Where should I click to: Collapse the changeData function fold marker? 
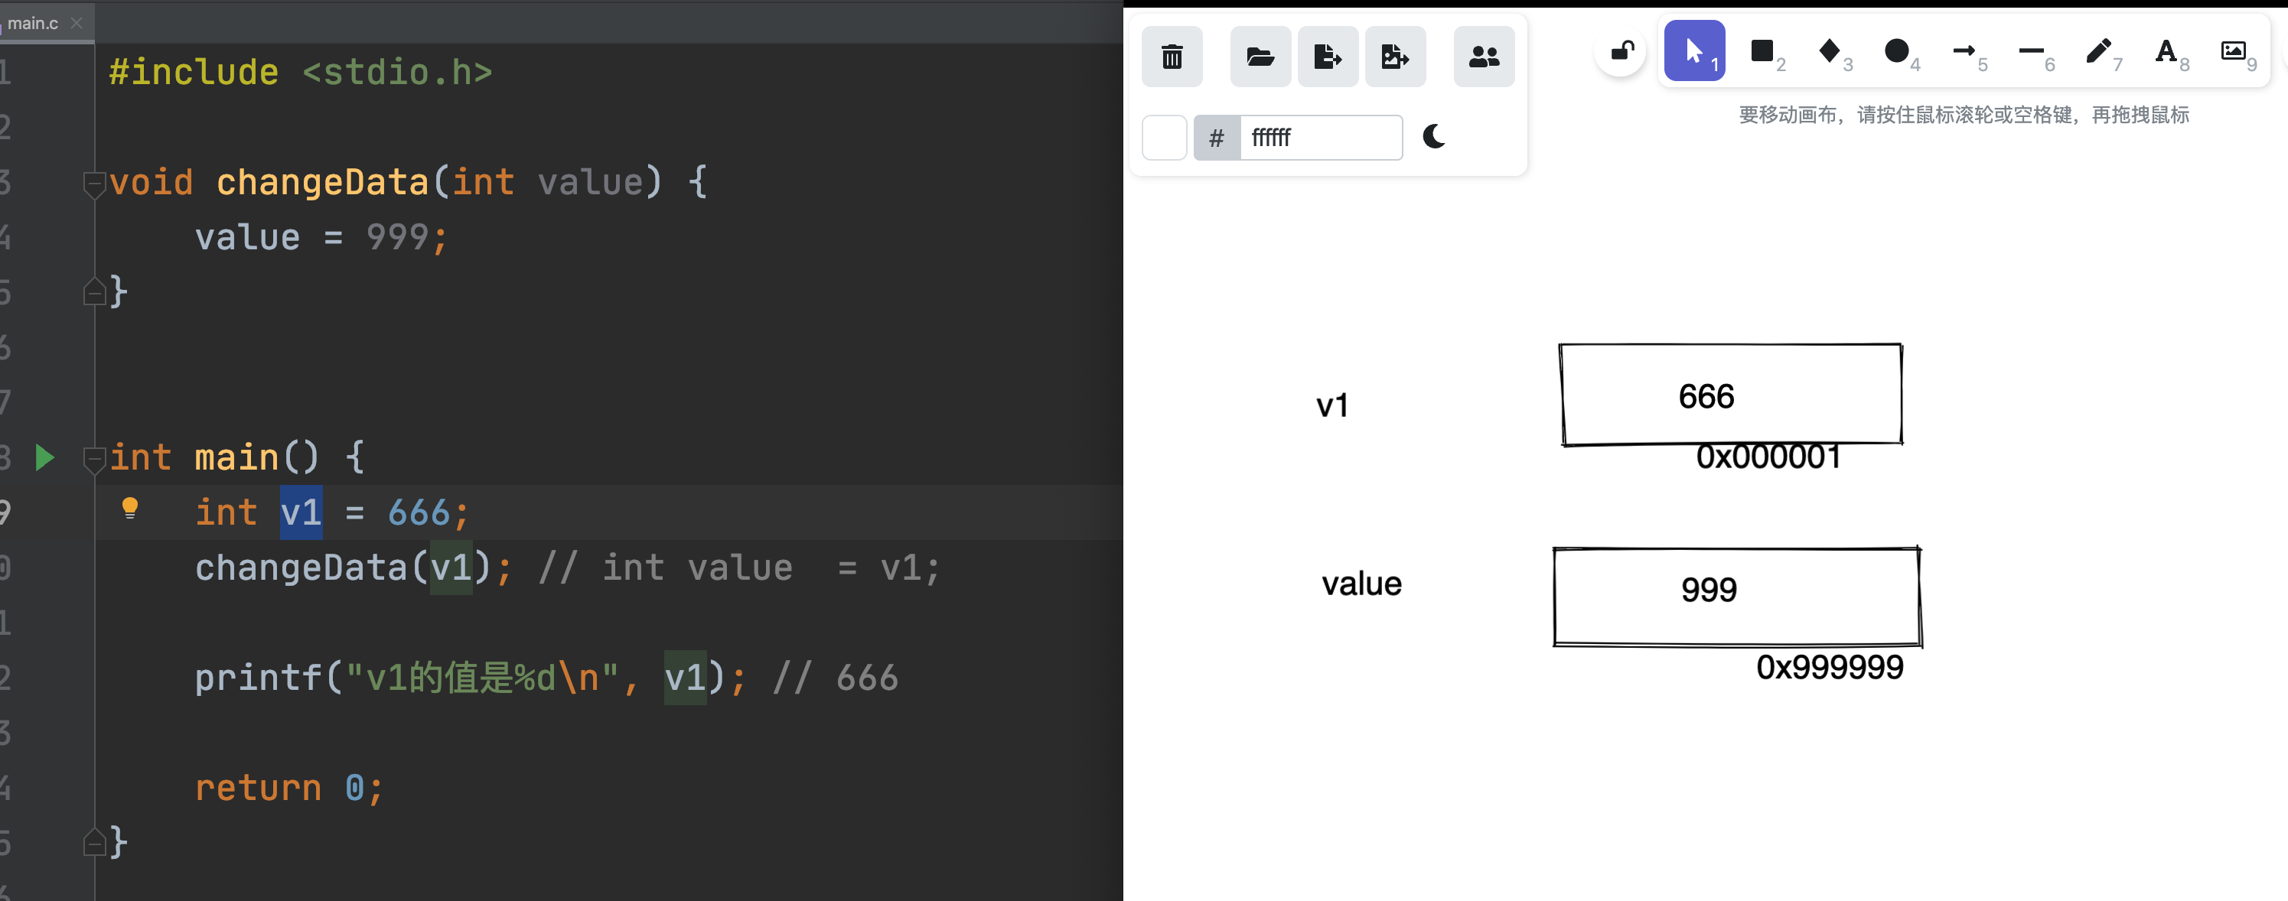tap(93, 184)
